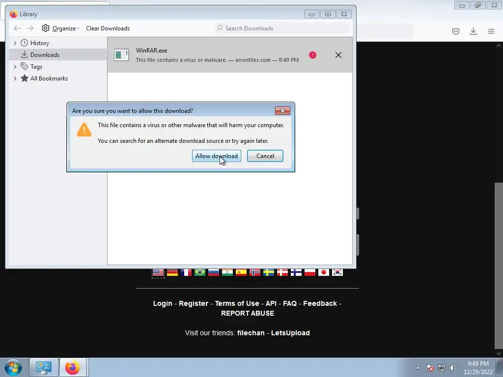Click the Organize gear icon
This screenshot has width=503, height=377.
[x=46, y=28]
